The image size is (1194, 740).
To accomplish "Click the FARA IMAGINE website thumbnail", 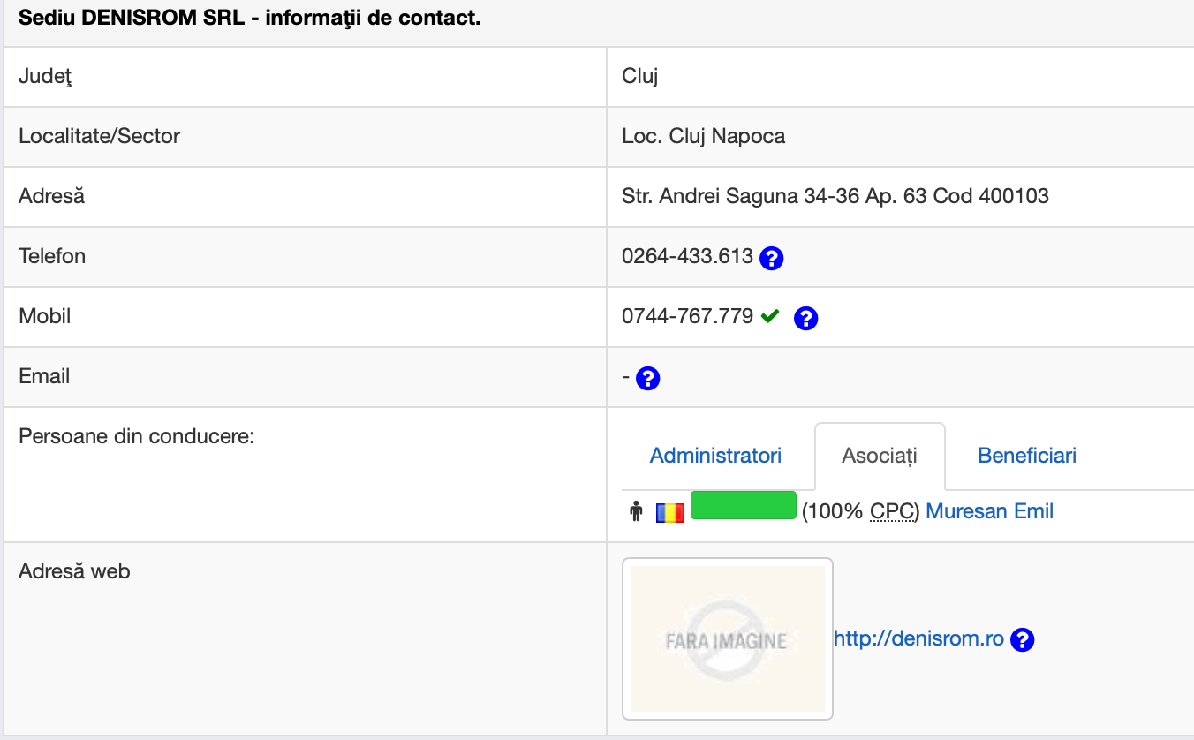I will click(x=728, y=639).
